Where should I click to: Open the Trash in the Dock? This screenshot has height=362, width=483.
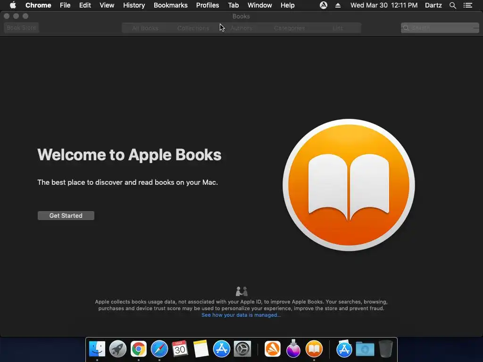click(x=386, y=349)
